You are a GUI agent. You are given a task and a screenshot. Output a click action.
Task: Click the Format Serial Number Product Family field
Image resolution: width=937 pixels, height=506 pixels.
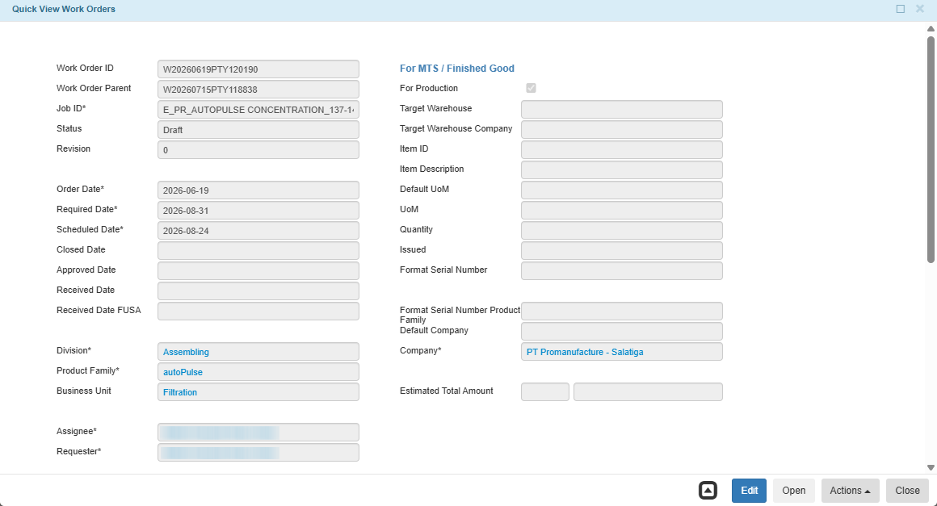pos(621,312)
